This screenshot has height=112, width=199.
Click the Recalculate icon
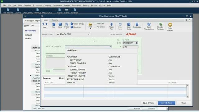pos(137,25)
